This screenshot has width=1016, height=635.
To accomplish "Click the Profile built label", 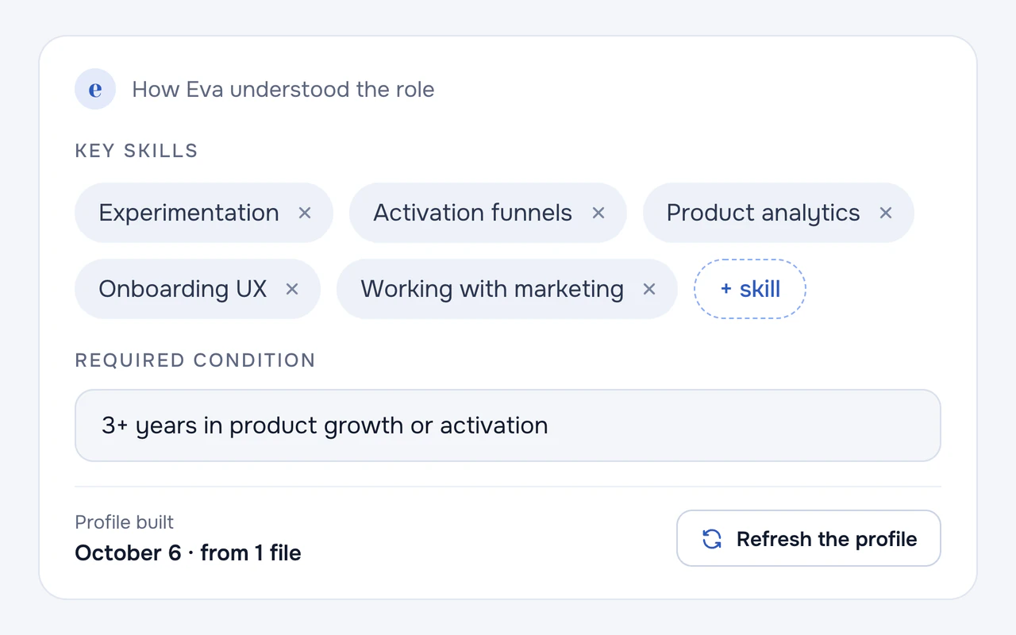I will tap(125, 522).
